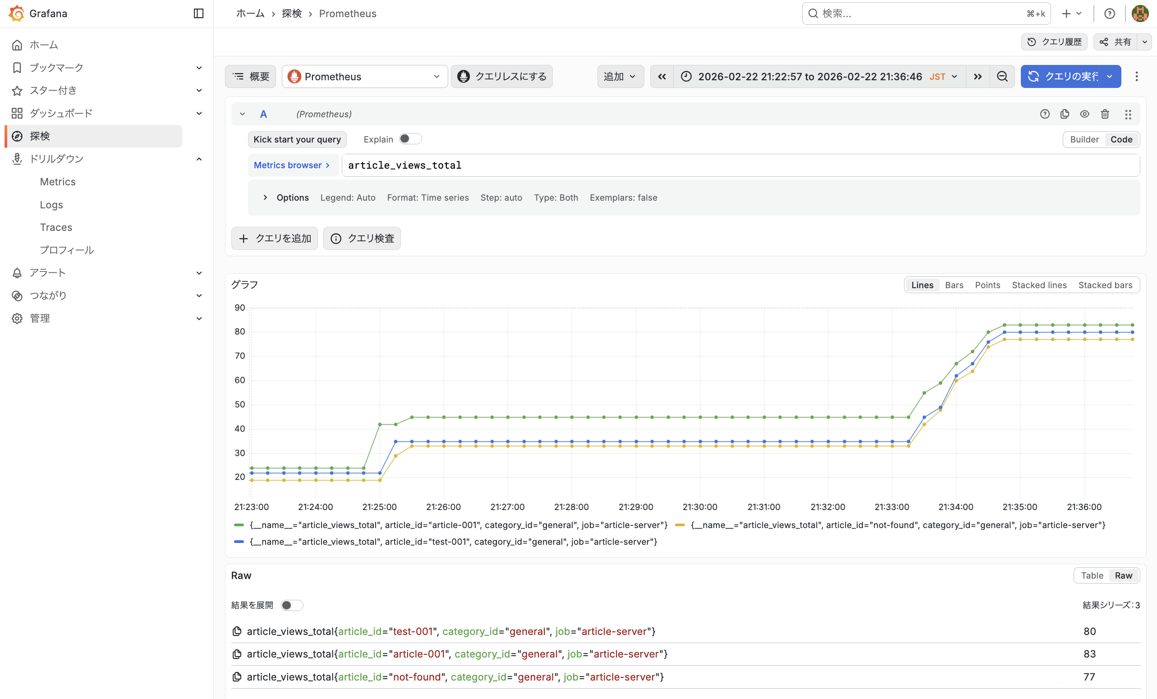The height and width of the screenshot is (699, 1157).
Task: Collapse the ドリルダウン sidebar section
Action: tap(199, 159)
